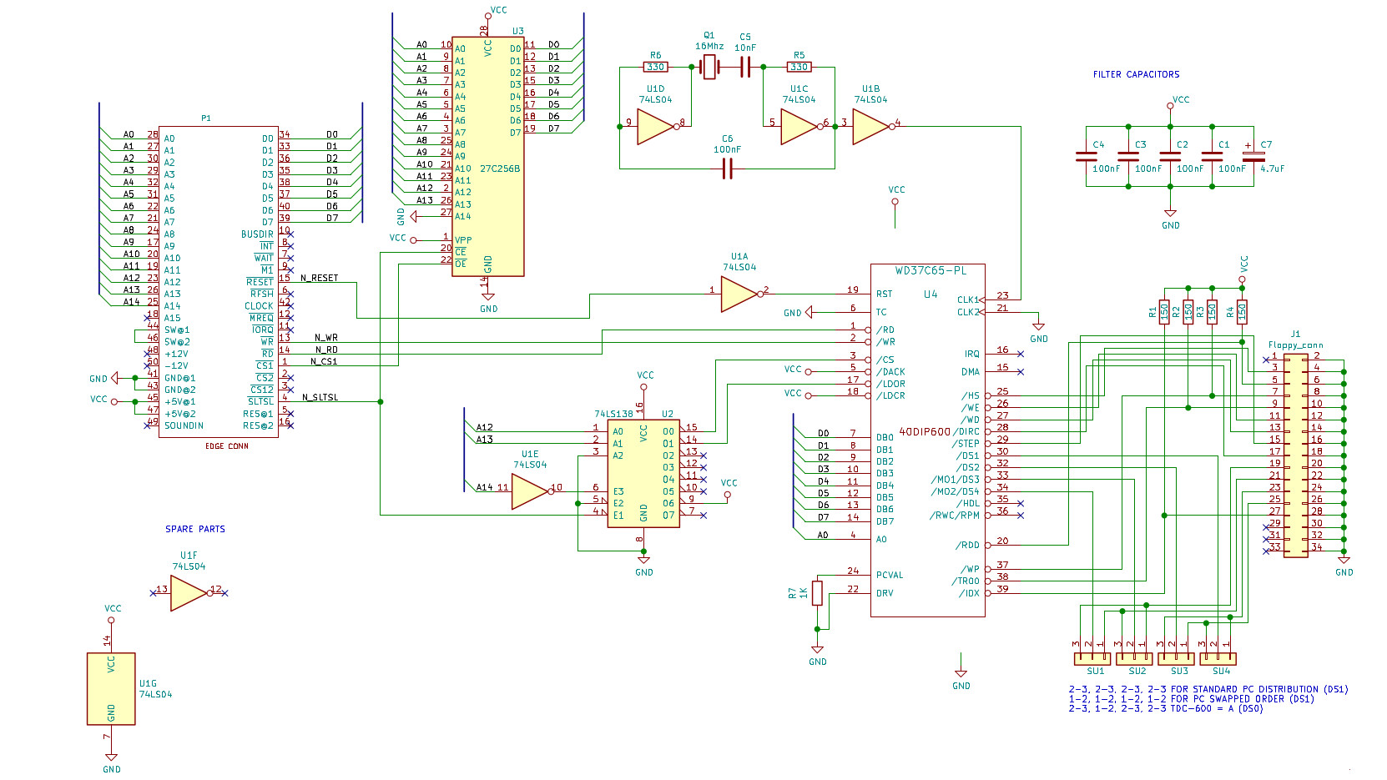Select the R7 1K resistor
The height and width of the screenshot is (780, 1387).
pyautogui.click(x=817, y=593)
